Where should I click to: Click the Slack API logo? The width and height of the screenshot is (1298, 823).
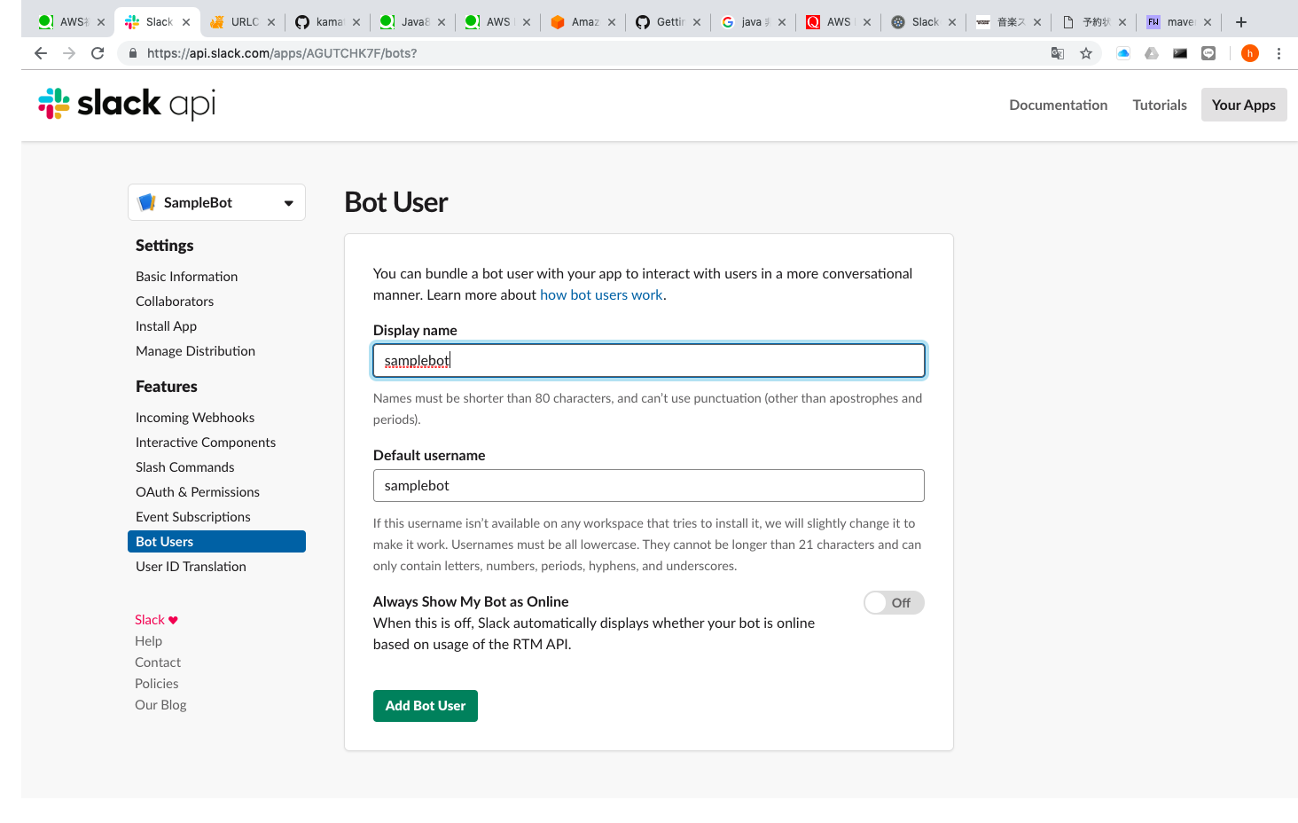point(127,104)
